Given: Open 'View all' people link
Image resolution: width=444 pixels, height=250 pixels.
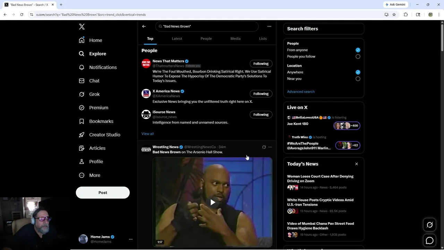Looking at the screenshot, I should [147, 134].
